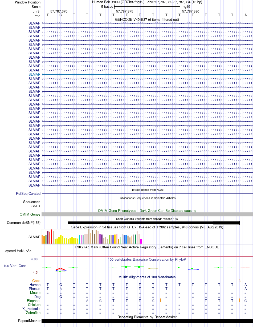The height and width of the screenshot is (327, 253).
Task: Click the A base ending the chr3 sequence row
Action: [x=246, y=15]
